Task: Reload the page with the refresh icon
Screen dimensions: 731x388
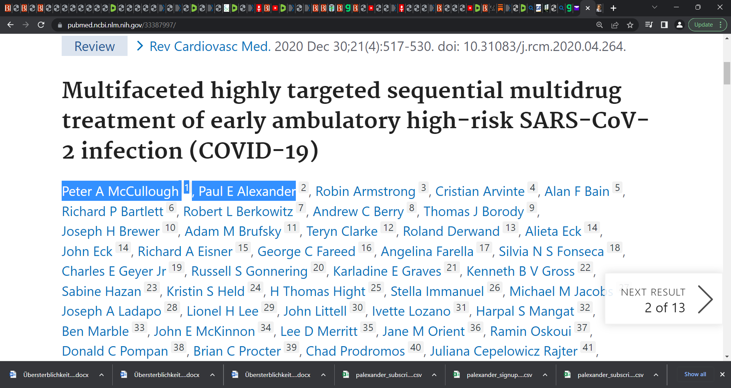Action: 41,25
